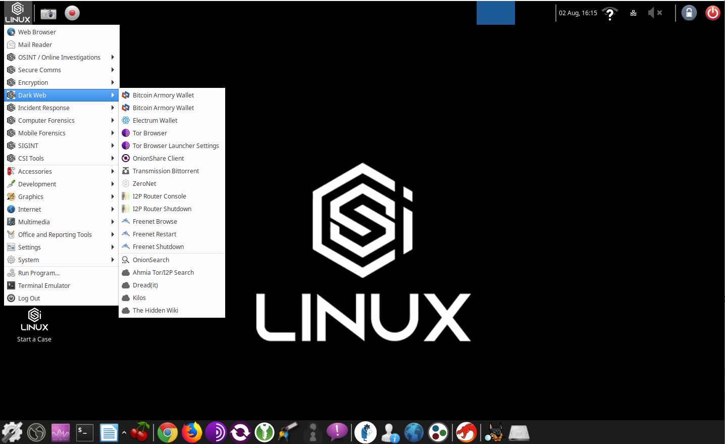Viewport: 725px width, 444px height.
Task: Open the text document taskbar icon
Action: [x=109, y=432]
